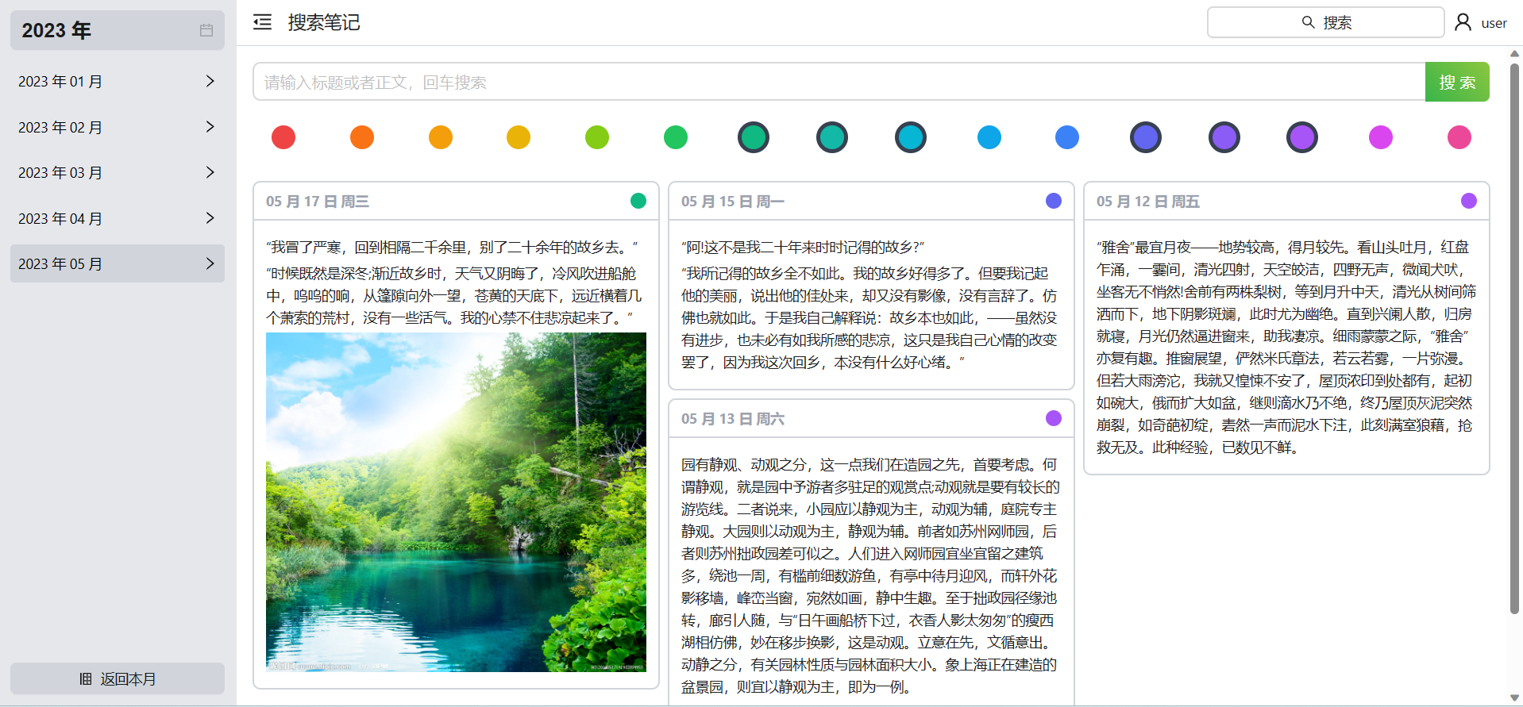Click the purple dot on 05 月 12 日 note

pyautogui.click(x=1469, y=201)
